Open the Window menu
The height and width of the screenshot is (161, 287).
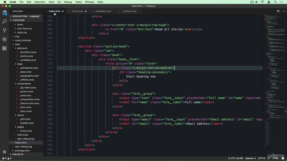[x=90, y=2]
